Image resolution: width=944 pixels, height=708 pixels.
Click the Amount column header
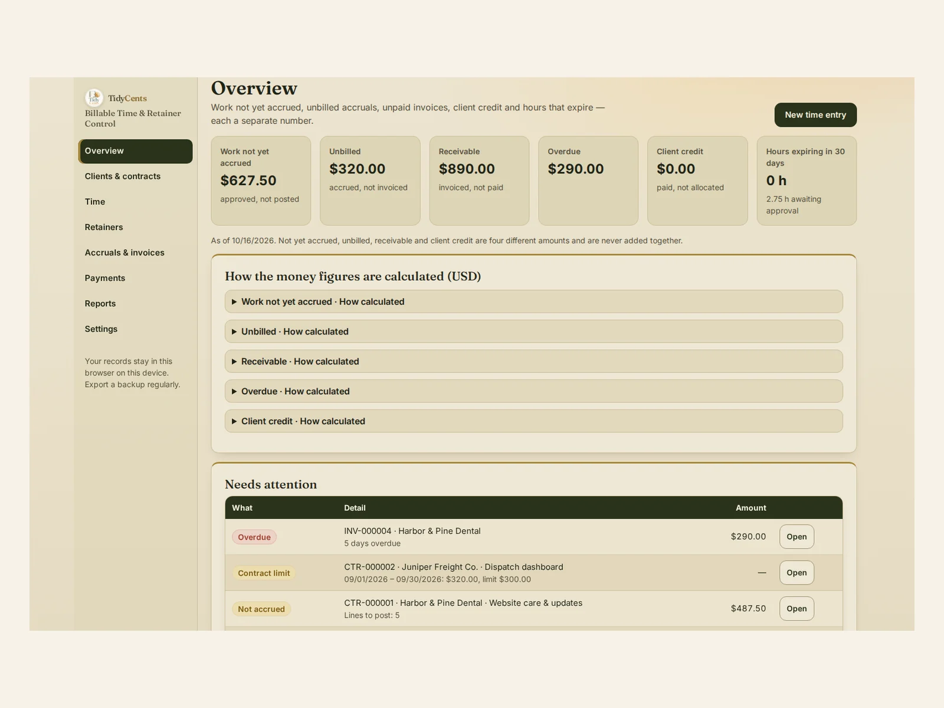pyautogui.click(x=750, y=508)
